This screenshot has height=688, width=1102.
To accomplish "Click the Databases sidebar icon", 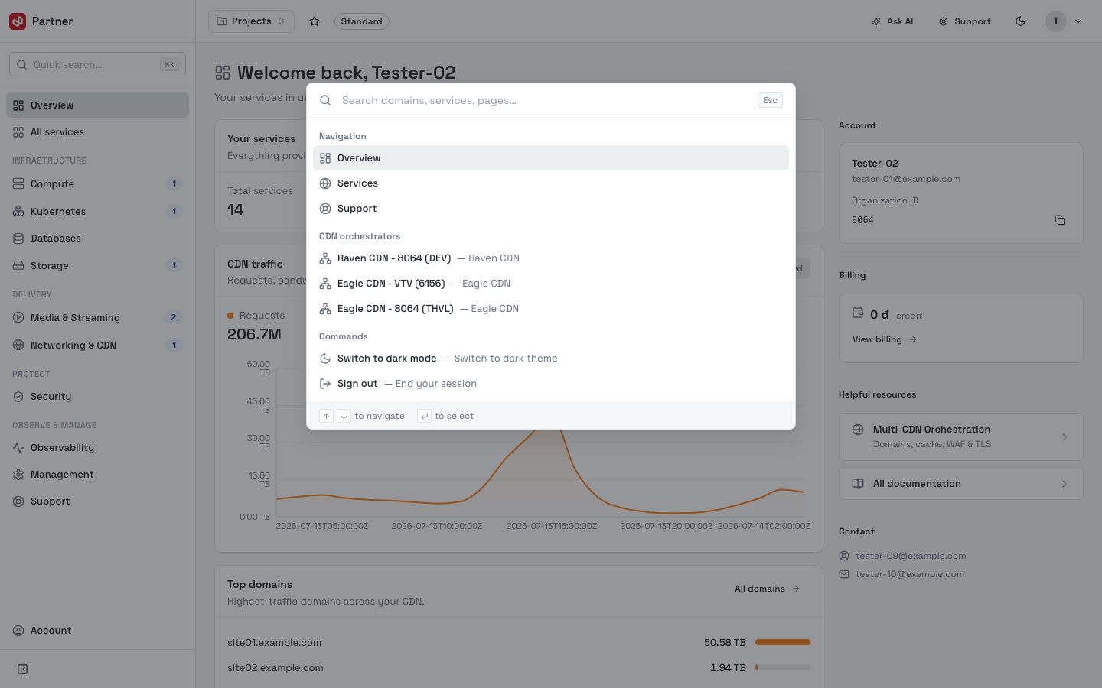I will pyautogui.click(x=18, y=239).
